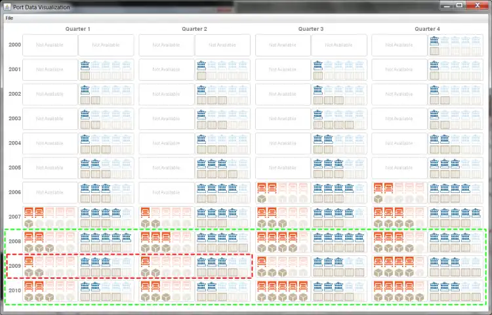Click the dark ship icon in 2003 Quarter 4

434,114
